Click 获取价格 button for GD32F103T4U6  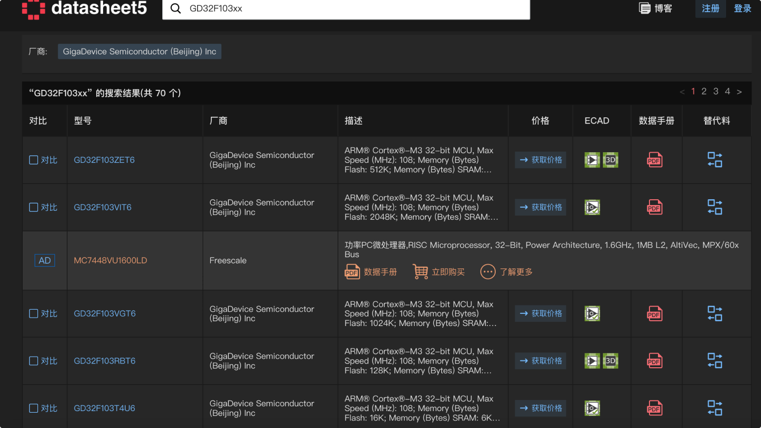(x=541, y=408)
